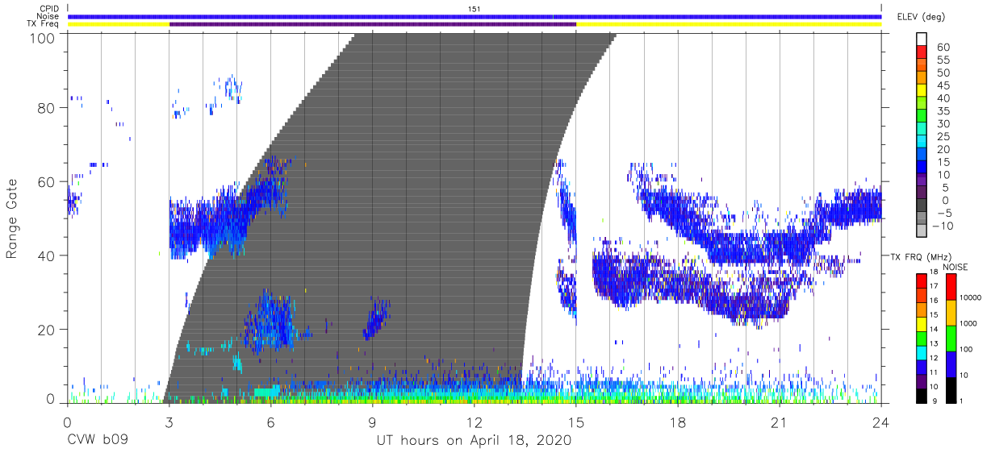Click x-axis hour label 12
The image size is (991, 457).
pos(475,422)
